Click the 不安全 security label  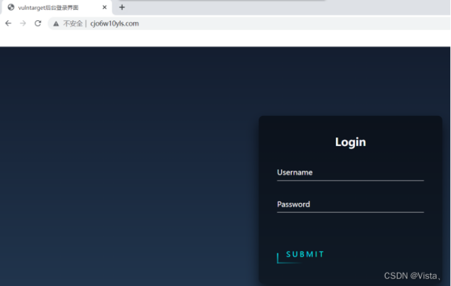[x=73, y=23]
